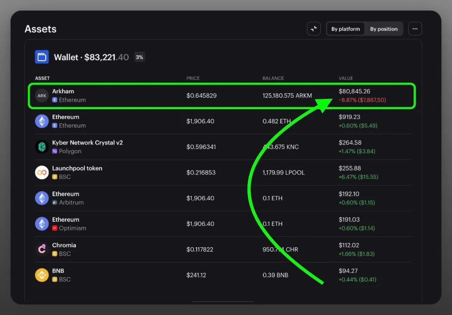
Task: Sort by the PRICE column header
Action: (x=193, y=78)
